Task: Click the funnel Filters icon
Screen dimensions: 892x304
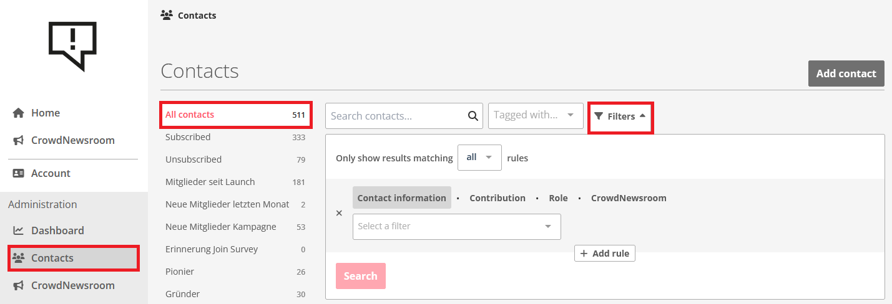Action: tap(599, 116)
